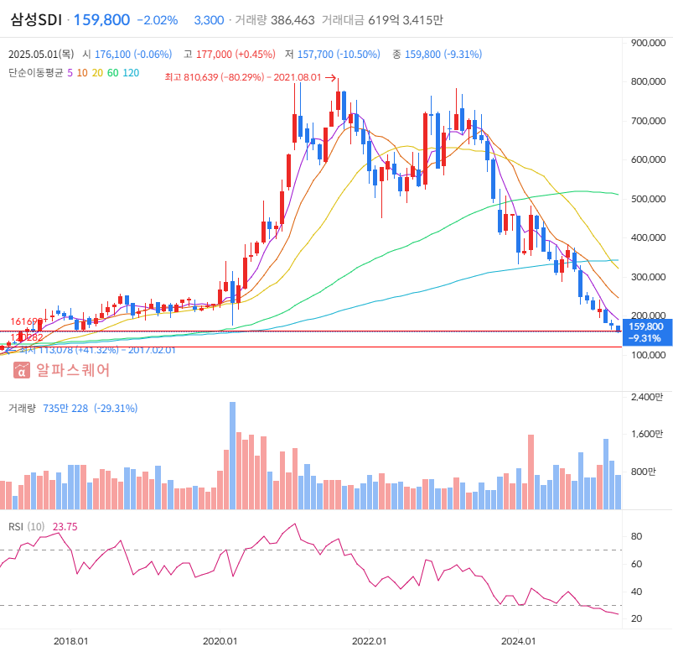Click the RSI (10) indicator label
The height and width of the screenshot is (652, 673).
point(27,526)
